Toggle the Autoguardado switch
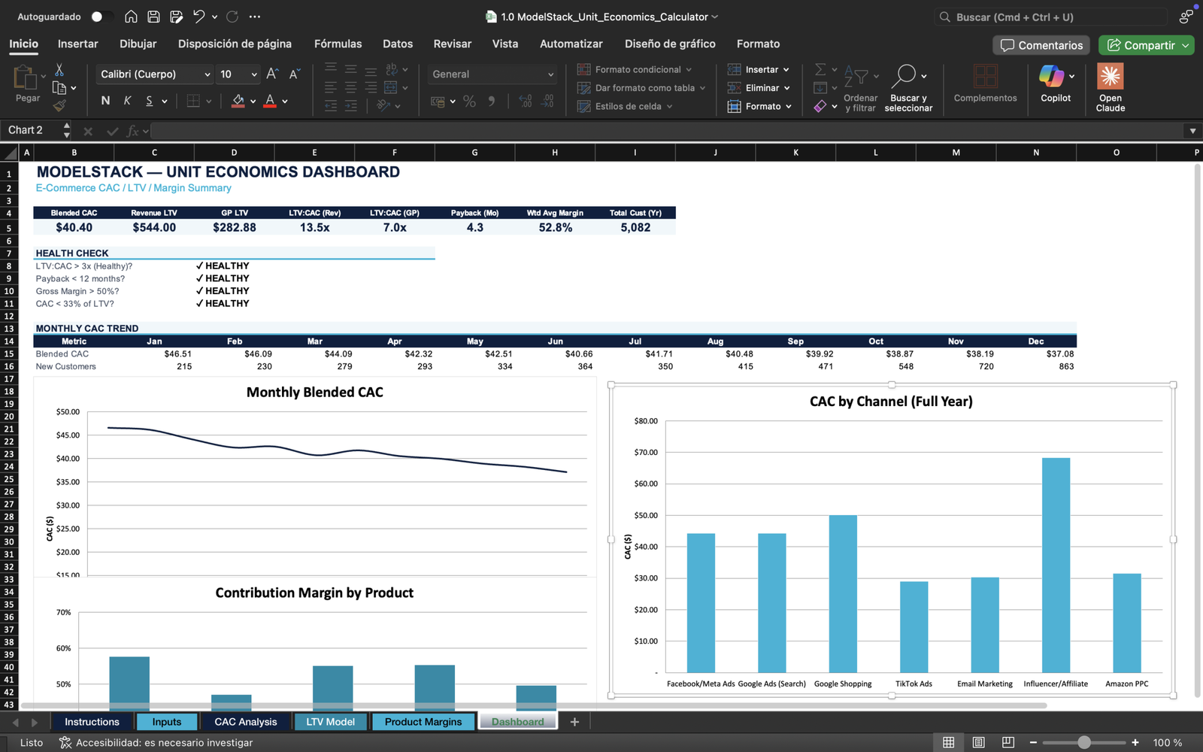The width and height of the screenshot is (1203, 752). pos(102,17)
